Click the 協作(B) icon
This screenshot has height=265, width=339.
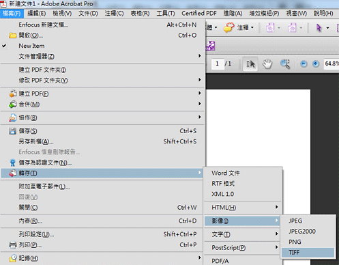[x=13, y=117]
